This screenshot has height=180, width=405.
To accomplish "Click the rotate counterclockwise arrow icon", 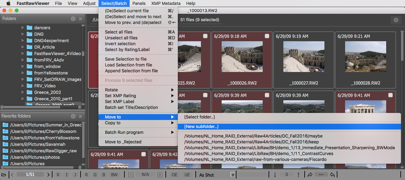I will tap(332, 175).
